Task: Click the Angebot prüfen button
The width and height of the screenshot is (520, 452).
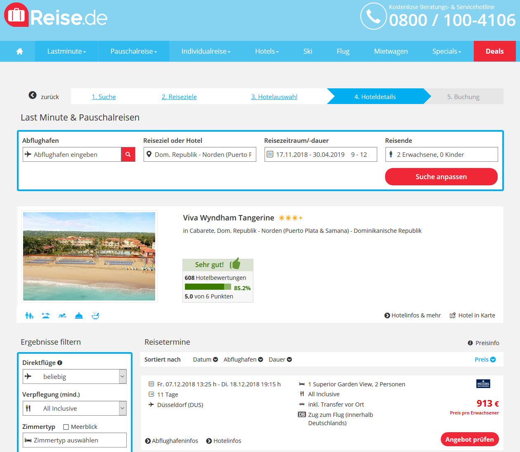Action: click(x=470, y=439)
